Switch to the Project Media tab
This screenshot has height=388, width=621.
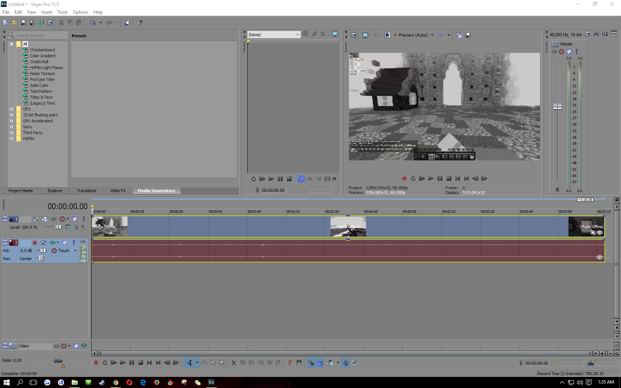click(20, 191)
